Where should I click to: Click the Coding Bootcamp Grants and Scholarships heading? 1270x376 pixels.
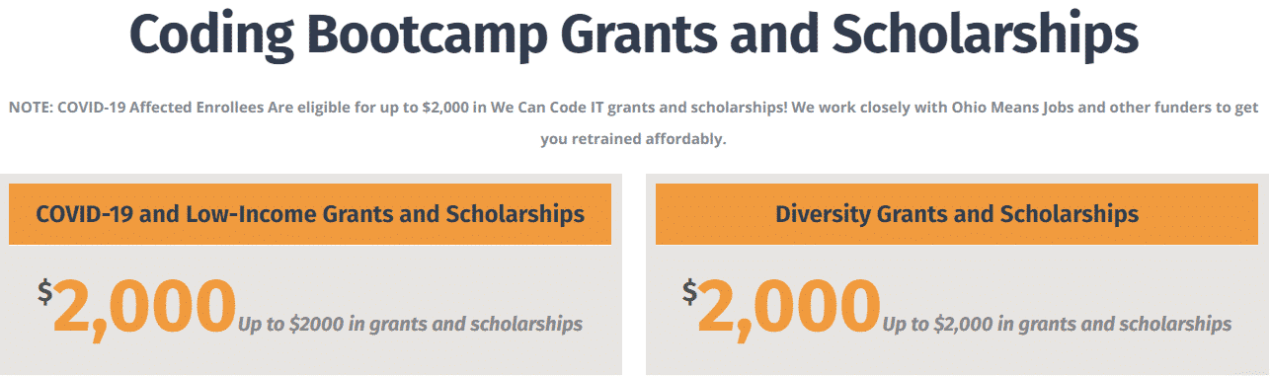click(x=633, y=35)
